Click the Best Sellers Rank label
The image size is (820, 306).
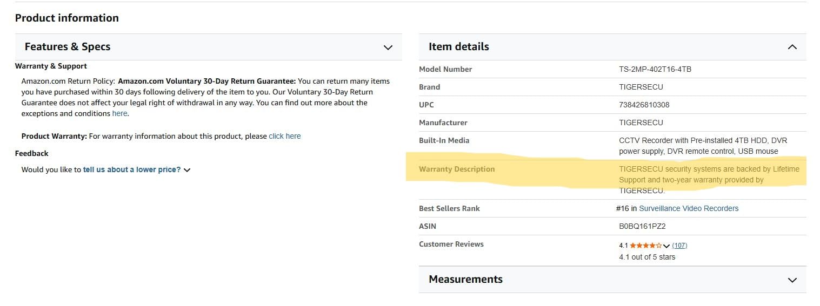point(449,208)
